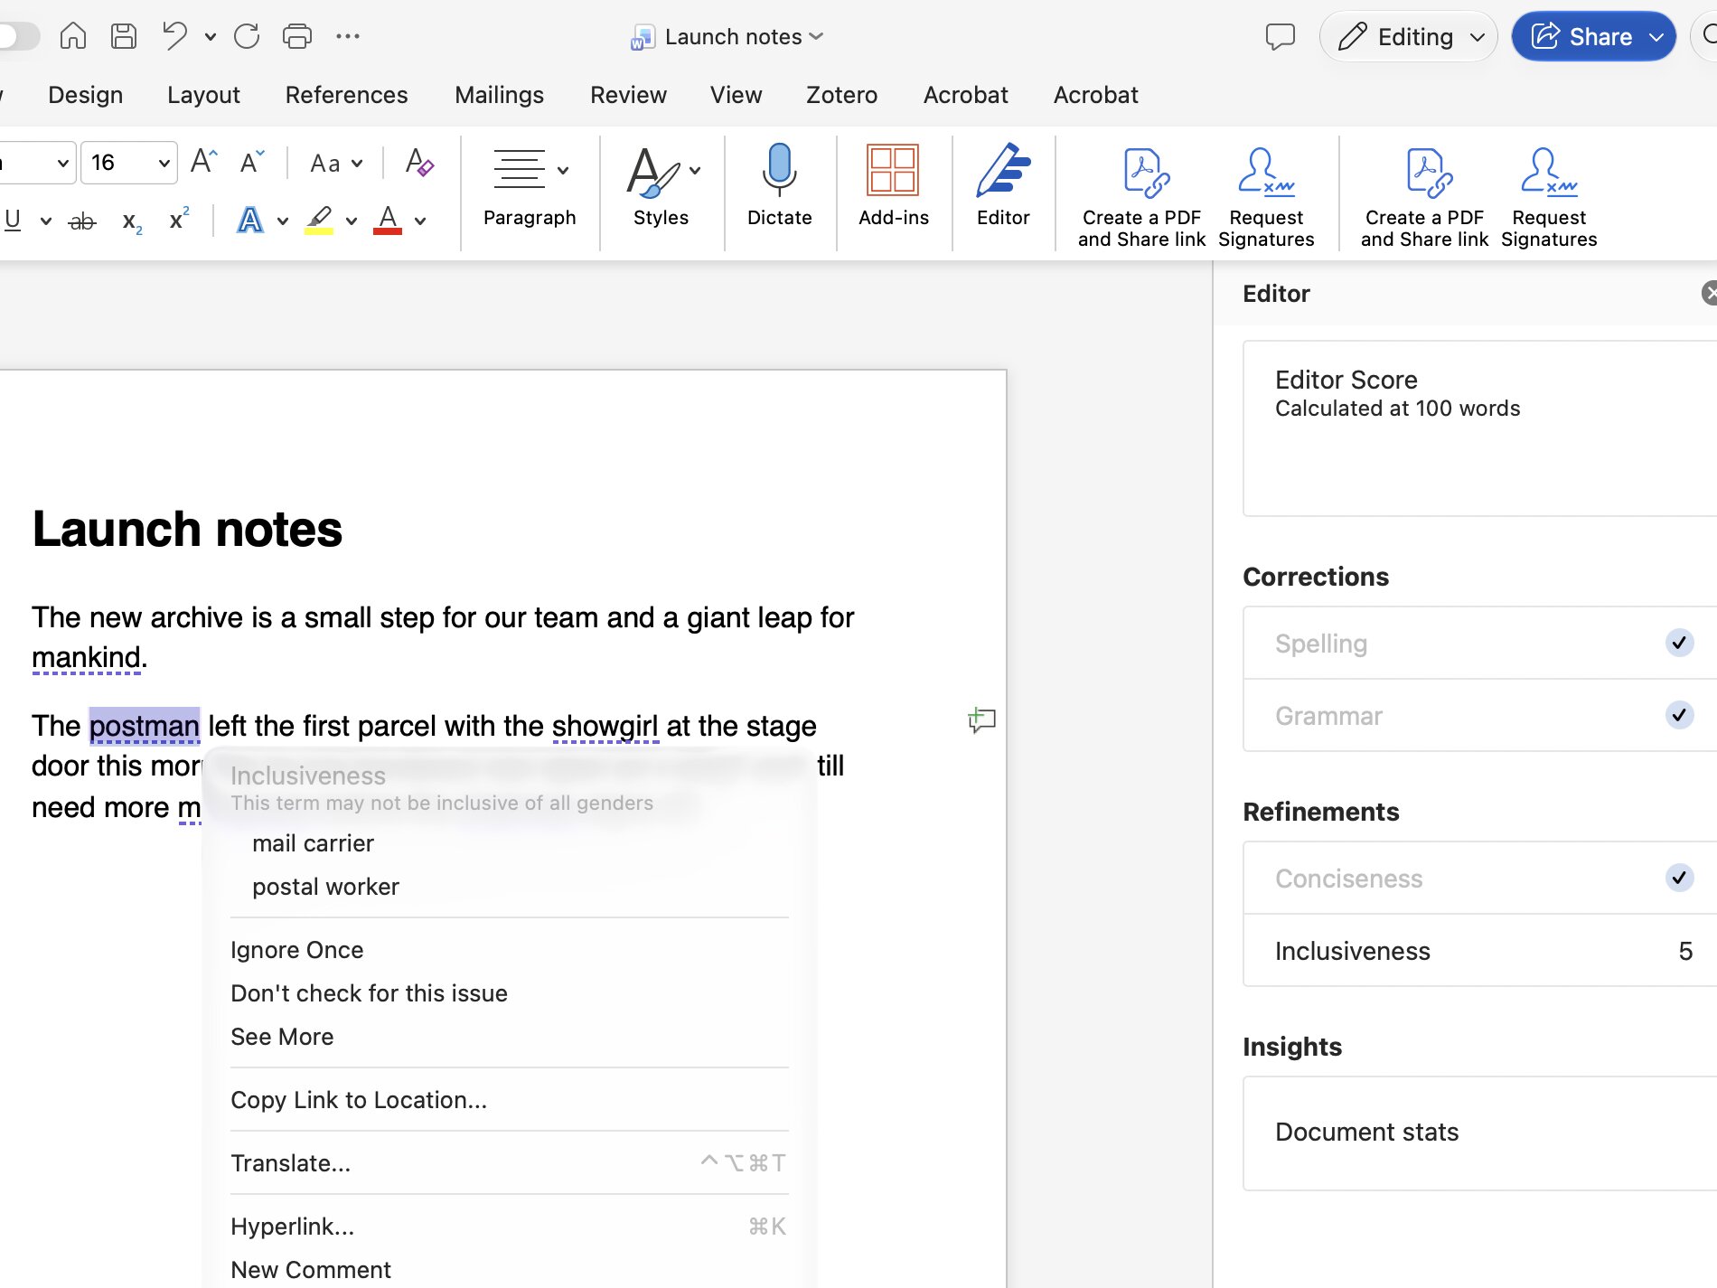1717x1288 pixels.
Task: Apply the red font color
Action: click(388, 221)
